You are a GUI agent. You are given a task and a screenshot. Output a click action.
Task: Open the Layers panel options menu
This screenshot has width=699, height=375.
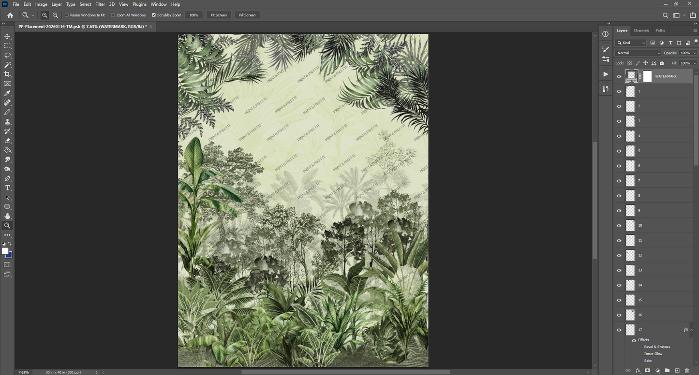point(695,31)
